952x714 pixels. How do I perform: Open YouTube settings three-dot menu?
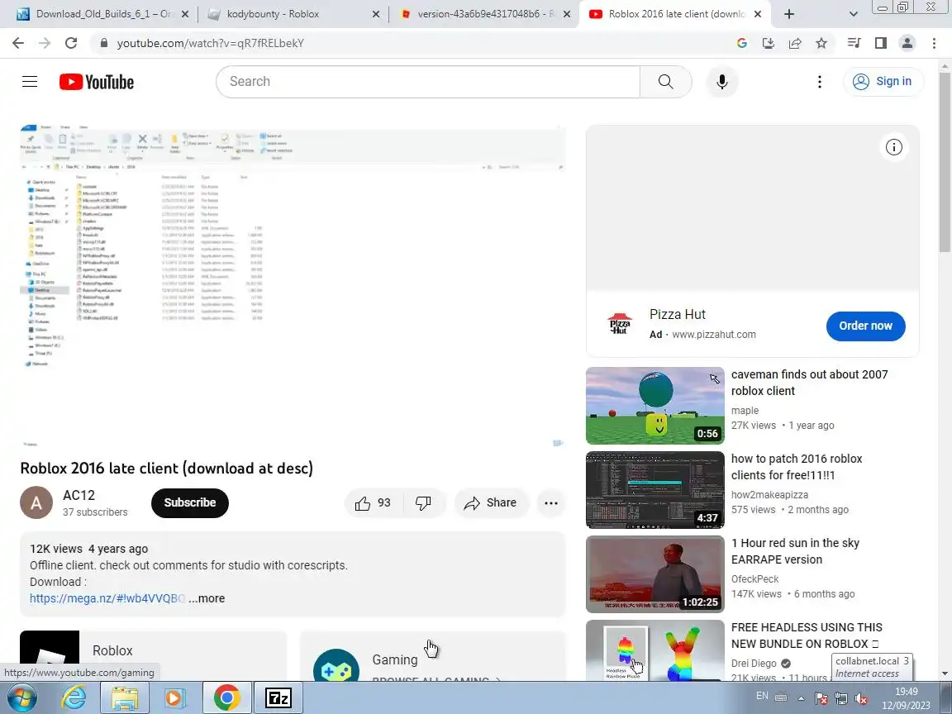click(x=820, y=81)
